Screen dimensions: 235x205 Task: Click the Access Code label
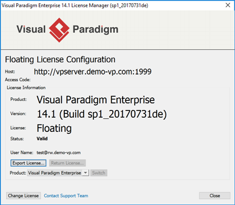click(x=18, y=79)
